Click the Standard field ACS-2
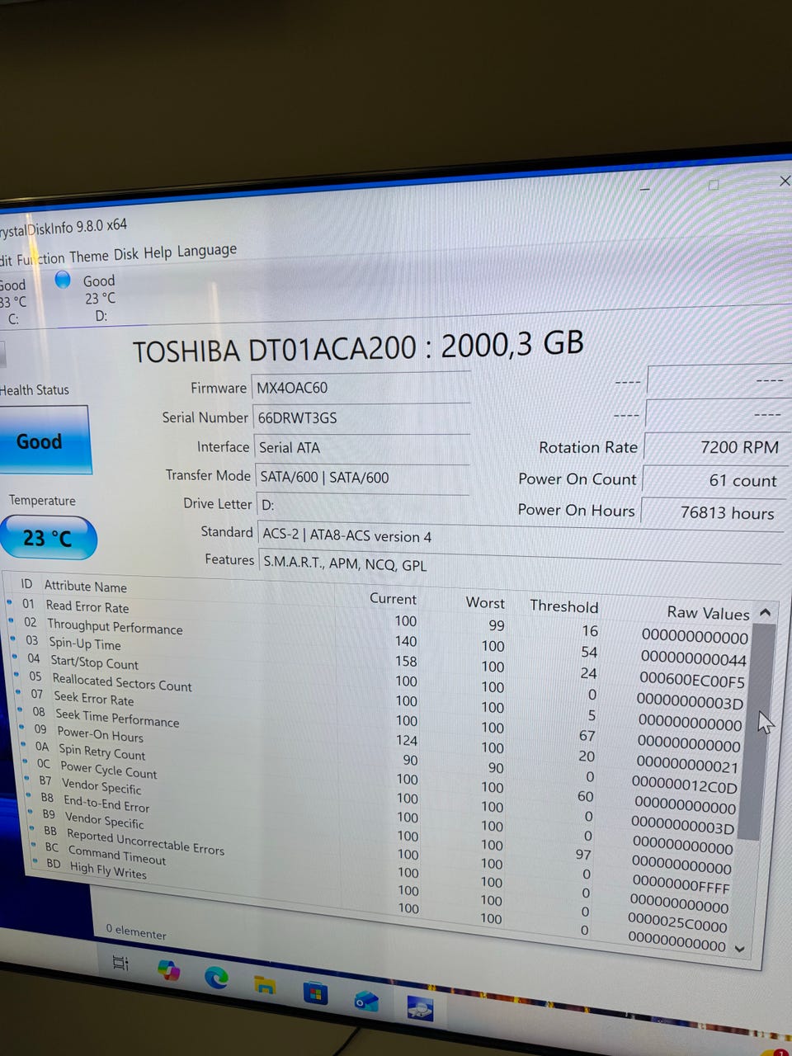The width and height of the screenshot is (792, 1056). click(x=521, y=536)
